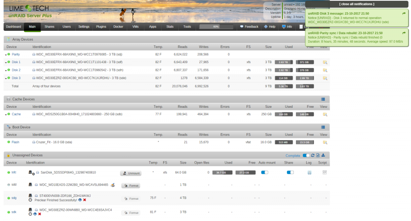Screen dimensions: 411x221
Task: Open the Dashboard tab
Action: point(14,27)
